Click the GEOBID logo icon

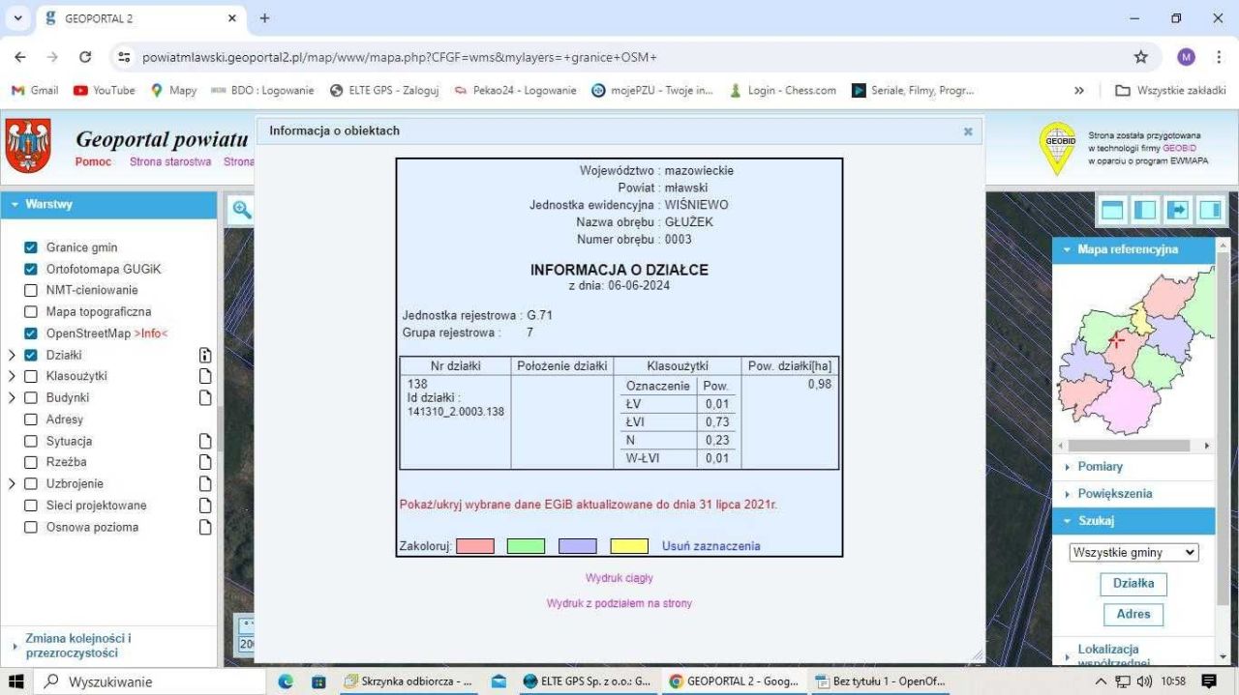pyautogui.click(x=1057, y=148)
